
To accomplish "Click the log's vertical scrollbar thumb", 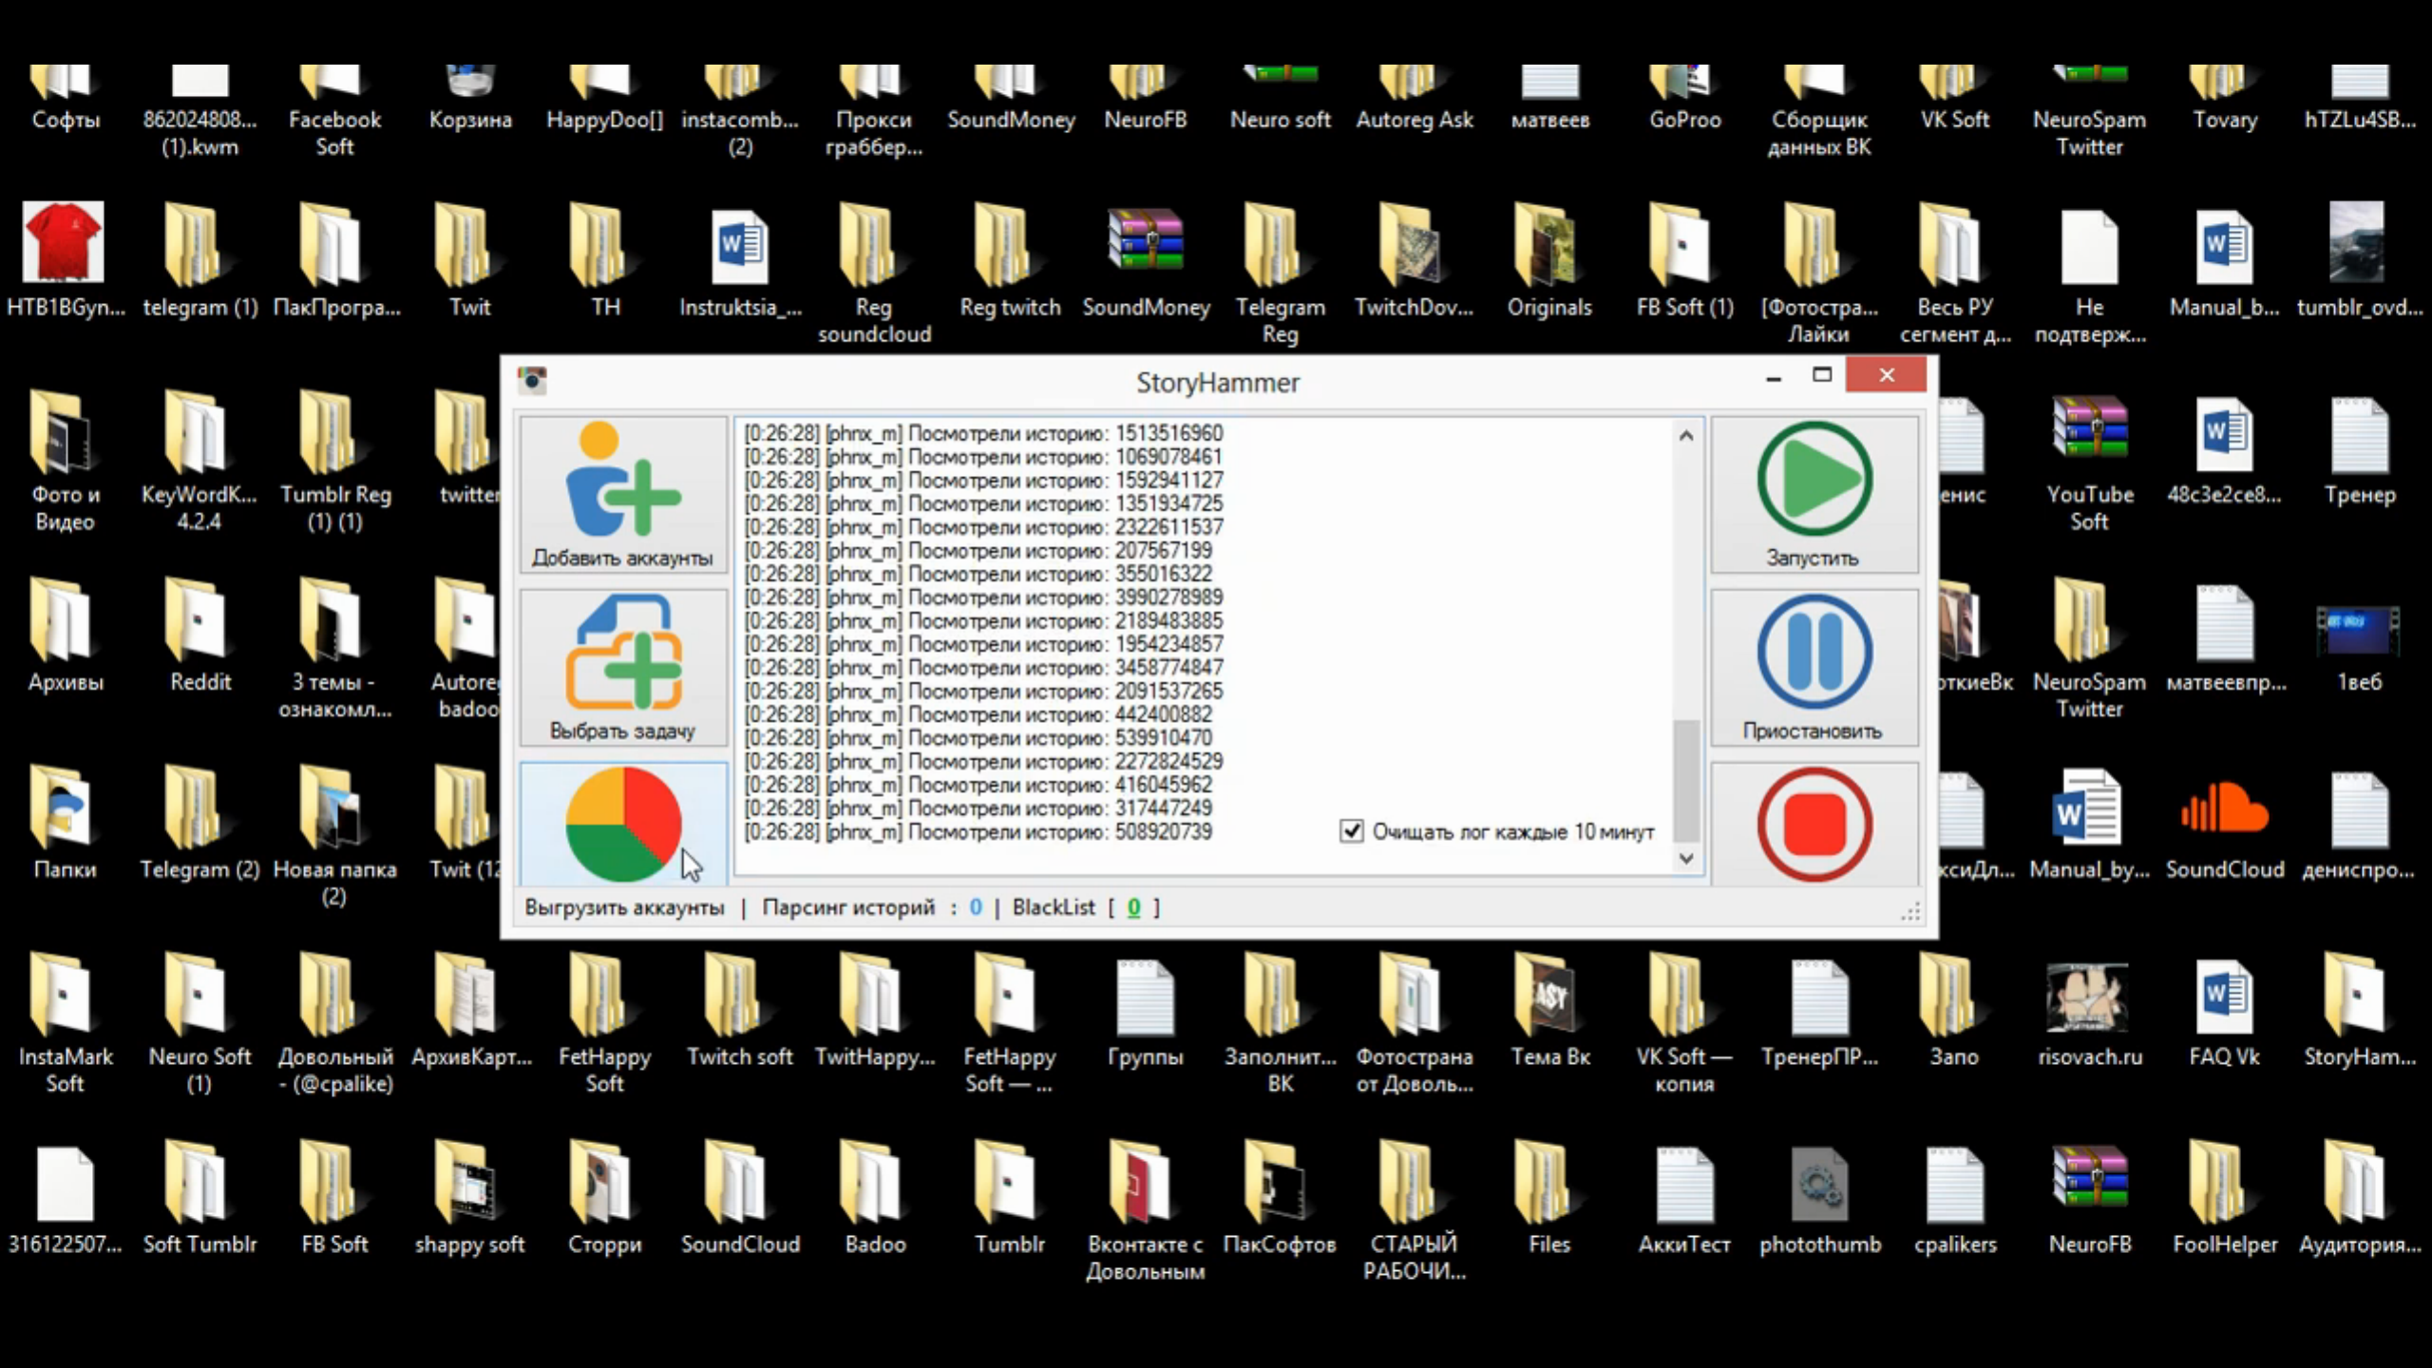I will point(1686,779).
